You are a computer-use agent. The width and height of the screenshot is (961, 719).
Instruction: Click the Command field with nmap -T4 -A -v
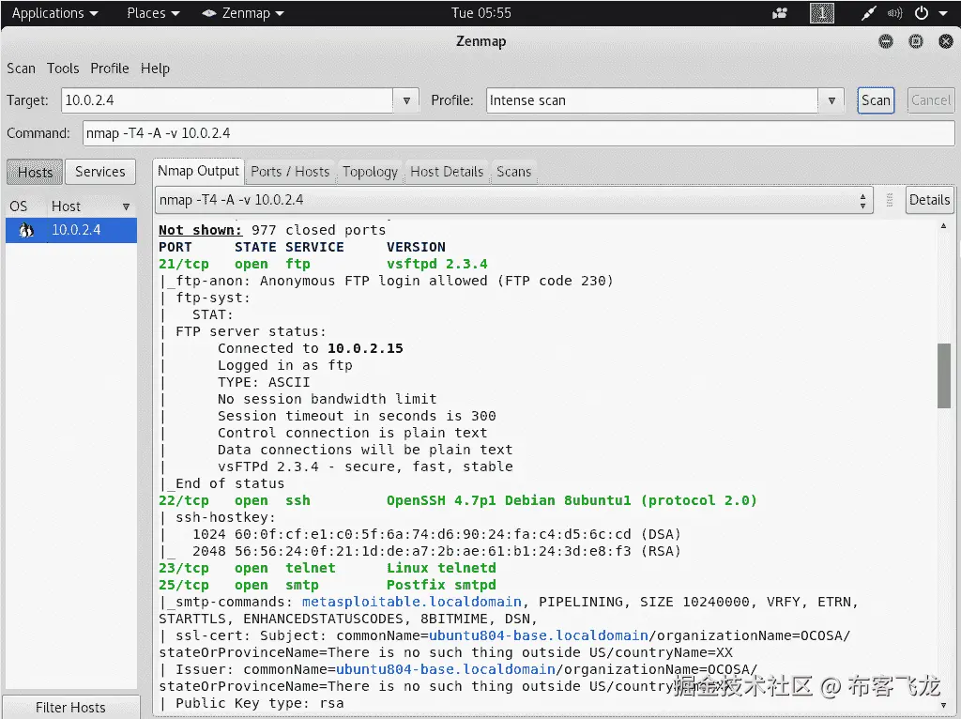518,133
